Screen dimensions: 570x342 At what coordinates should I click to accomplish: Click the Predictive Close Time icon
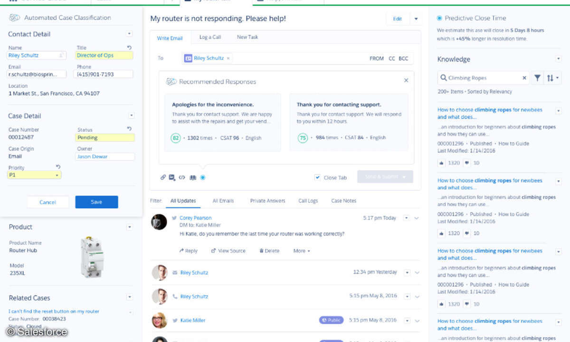click(440, 18)
